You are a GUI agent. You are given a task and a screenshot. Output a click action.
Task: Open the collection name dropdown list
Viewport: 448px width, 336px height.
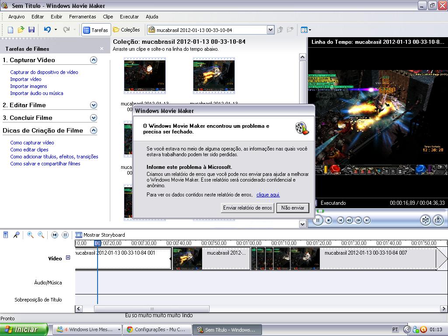[270, 30]
